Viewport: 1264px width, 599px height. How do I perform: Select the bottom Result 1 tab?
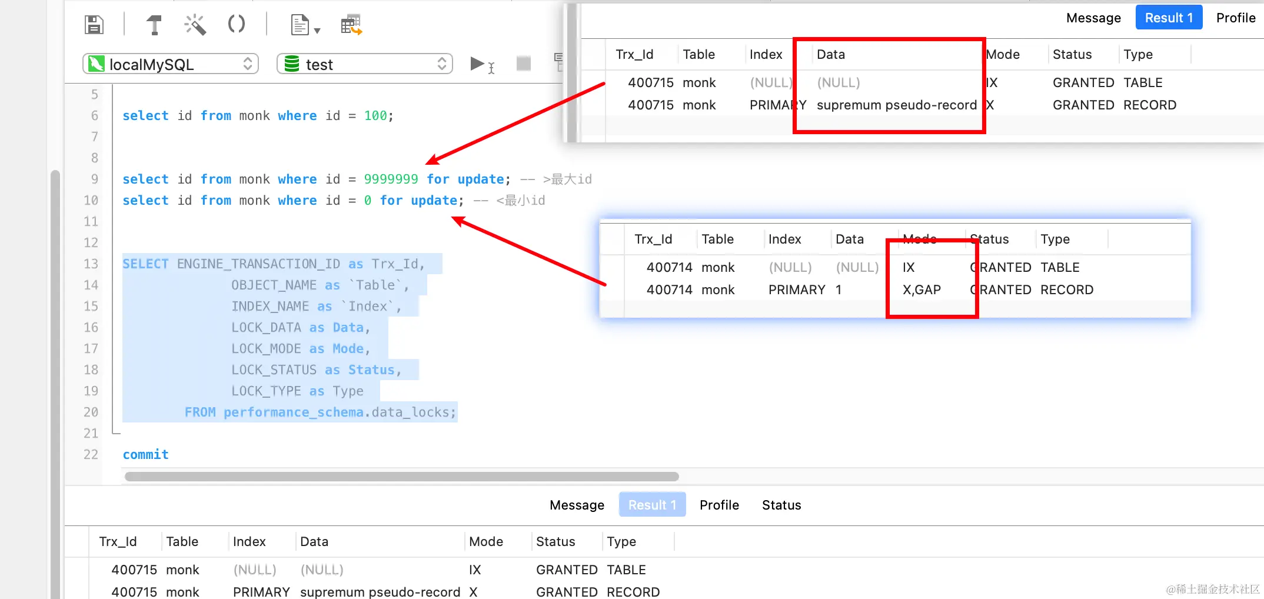pyautogui.click(x=652, y=505)
